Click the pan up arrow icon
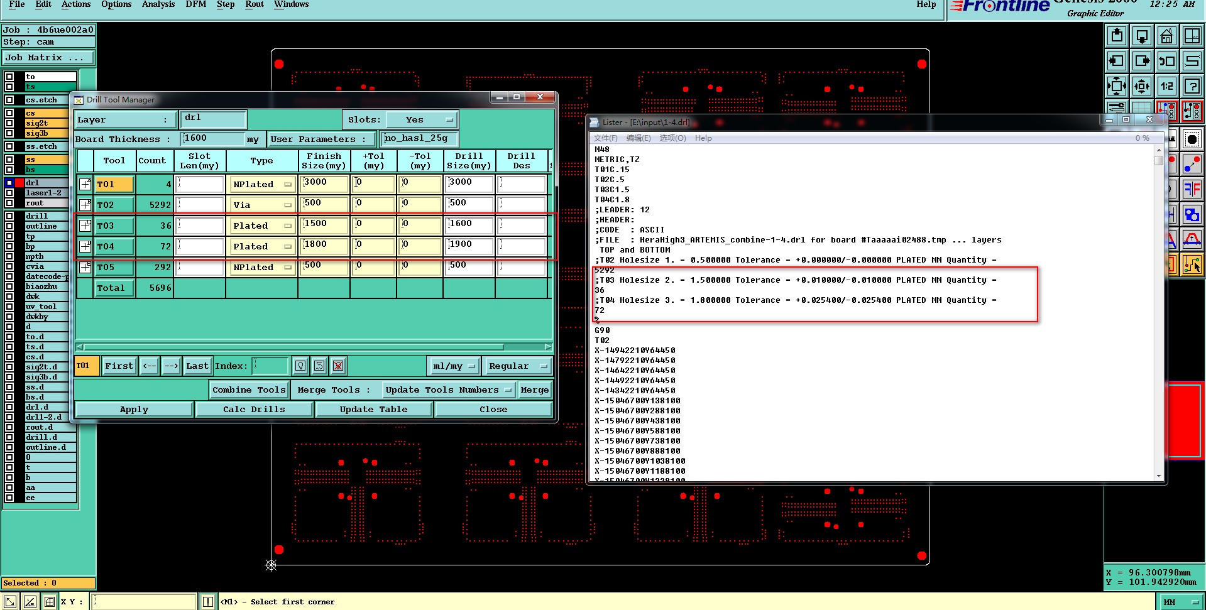Image resolution: width=1206 pixels, height=610 pixels. (1117, 36)
